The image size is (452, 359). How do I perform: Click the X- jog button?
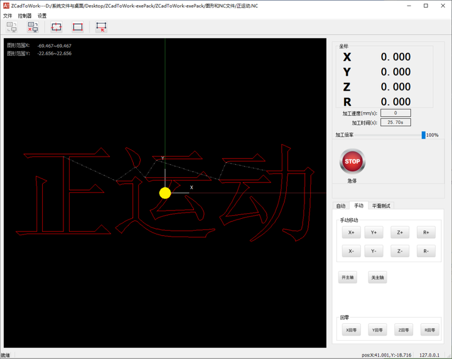(351, 251)
